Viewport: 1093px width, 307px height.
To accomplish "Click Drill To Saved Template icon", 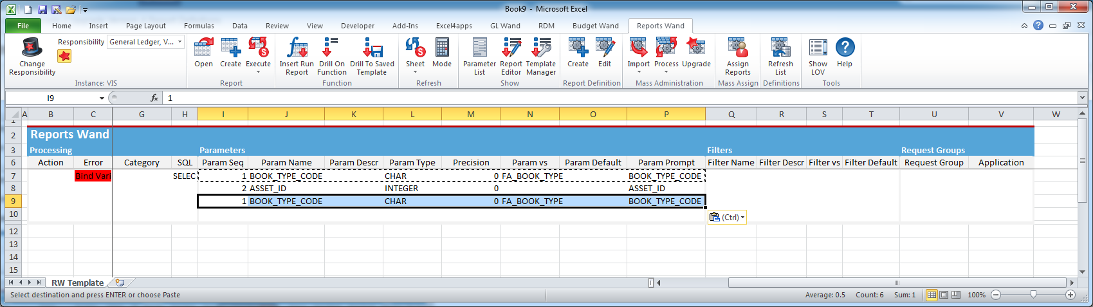I will click(372, 48).
